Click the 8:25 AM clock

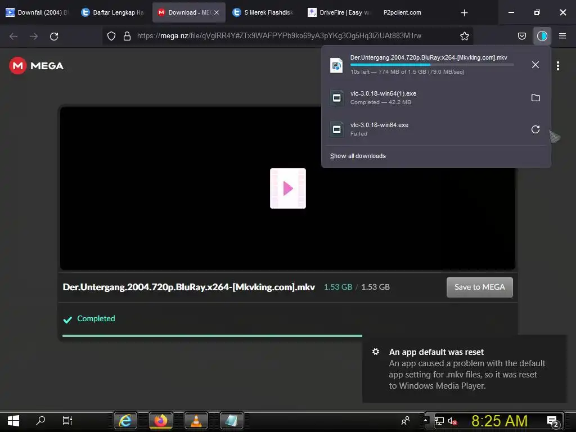[x=499, y=421]
